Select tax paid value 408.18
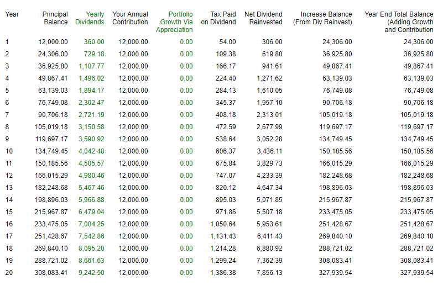This screenshot has width=443, height=286. pos(226,115)
